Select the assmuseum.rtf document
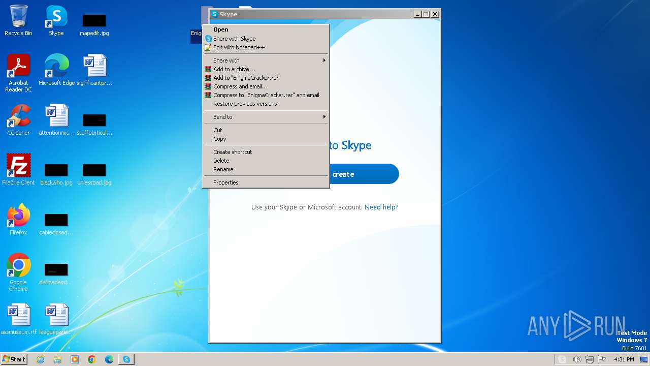The height and width of the screenshot is (366, 650). coord(18,319)
